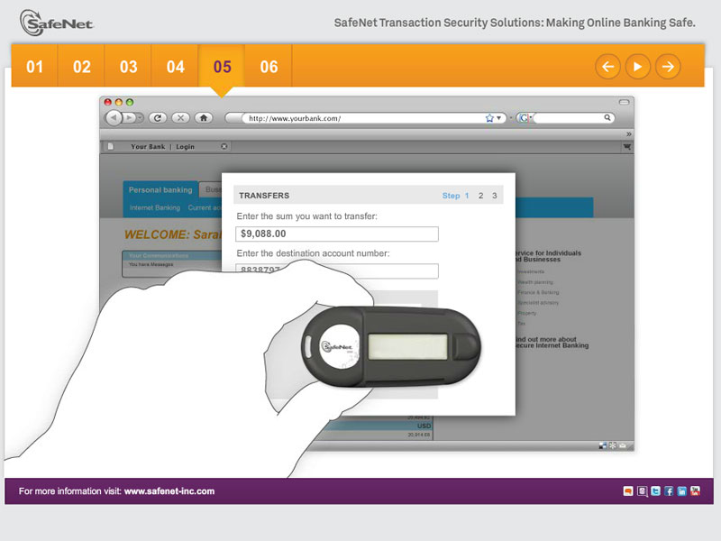Click the browser forward button
Viewport: 721px width, 541px height.
[130, 118]
